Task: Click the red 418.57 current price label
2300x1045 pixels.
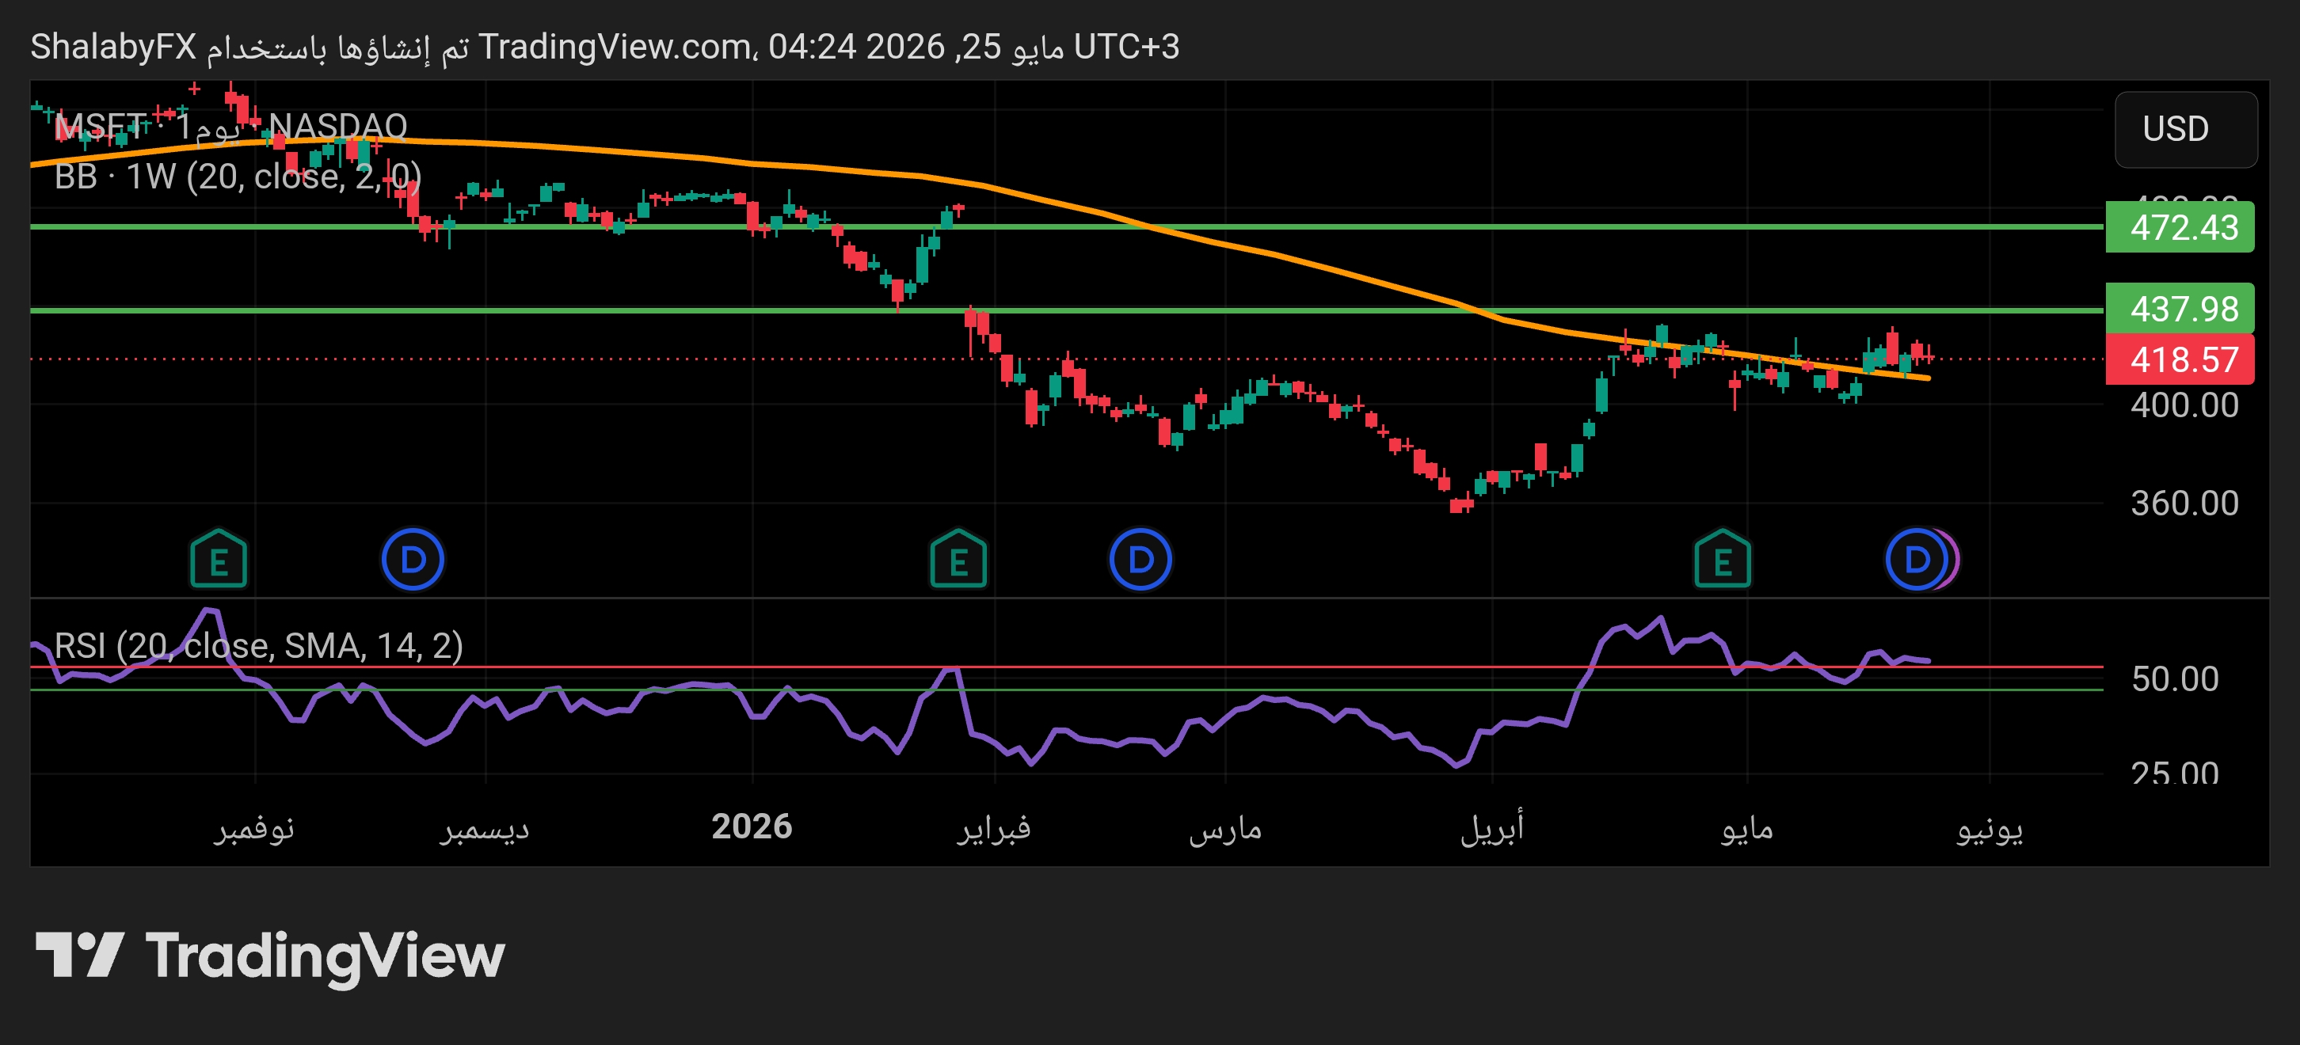Action: pos(2180,359)
